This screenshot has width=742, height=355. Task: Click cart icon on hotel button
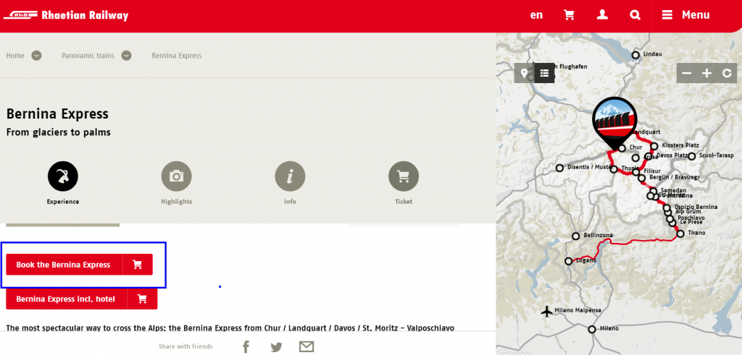point(143,299)
